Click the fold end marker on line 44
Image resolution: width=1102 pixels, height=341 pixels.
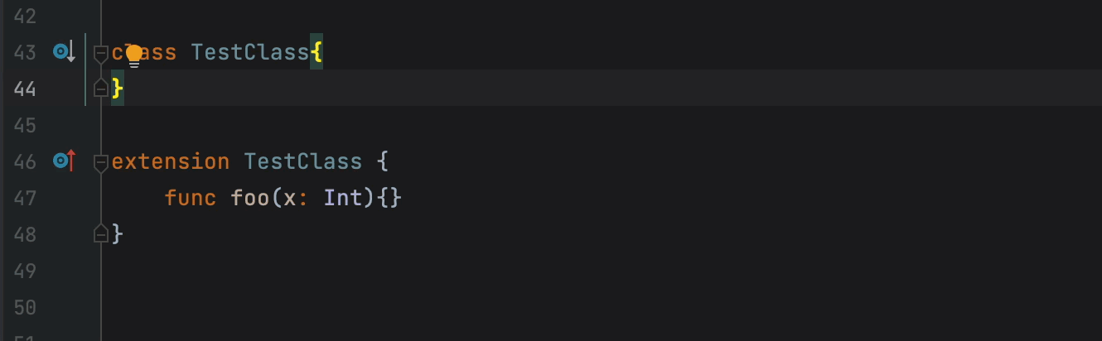(101, 88)
